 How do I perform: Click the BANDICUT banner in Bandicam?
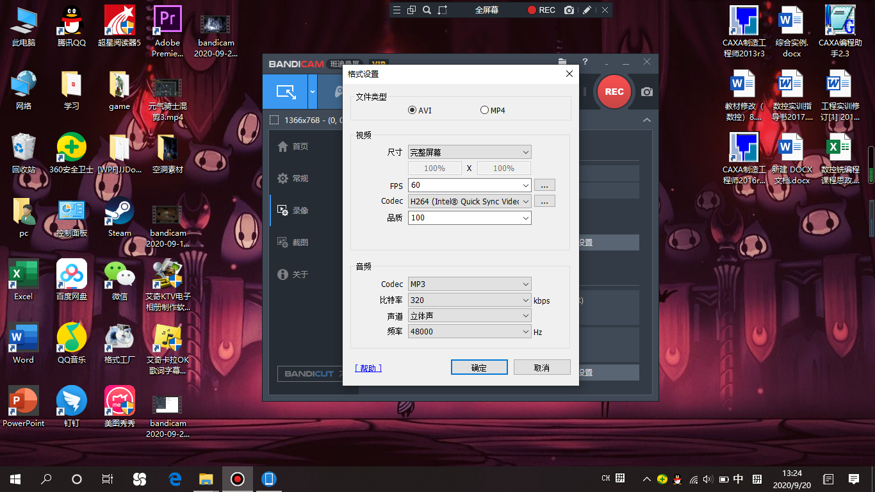click(x=310, y=373)
